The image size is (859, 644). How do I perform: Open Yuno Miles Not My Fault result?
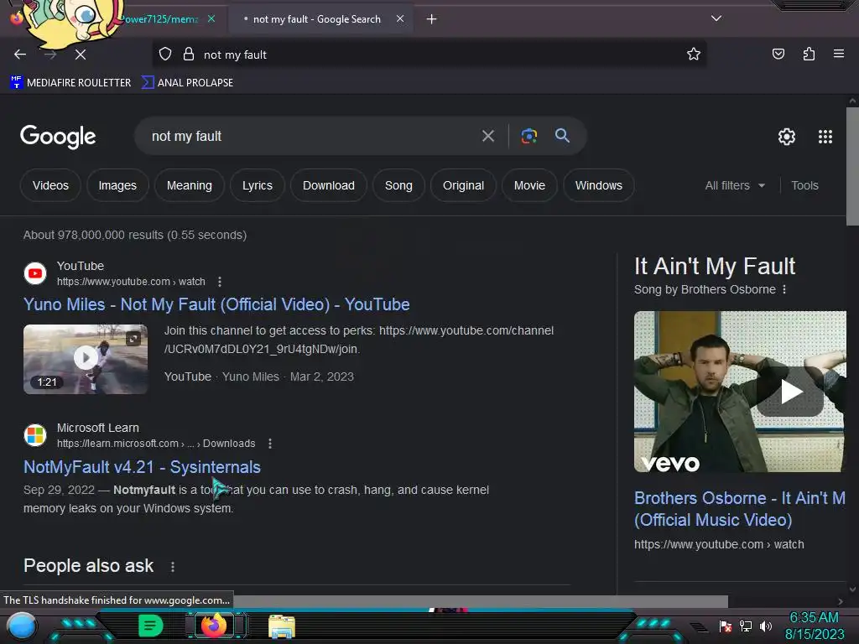pos(216,304)
